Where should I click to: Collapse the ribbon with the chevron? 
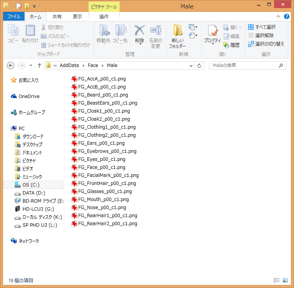point(278,16)
